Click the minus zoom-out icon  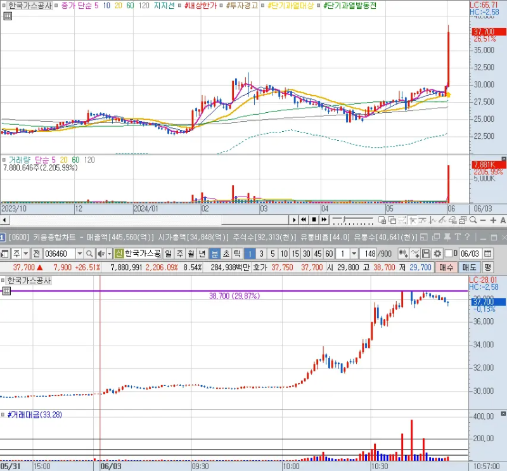(483, 221)
